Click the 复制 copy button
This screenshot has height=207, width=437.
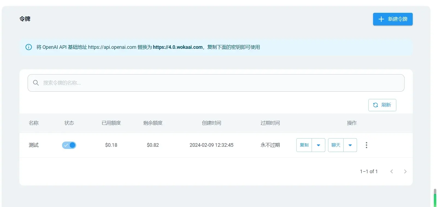[304, 145]
